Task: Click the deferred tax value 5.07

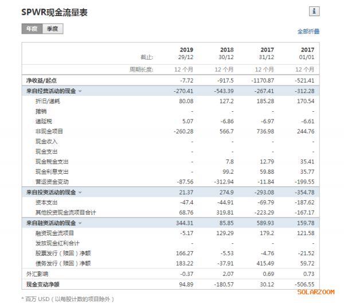Action: (x=188, y=122)
